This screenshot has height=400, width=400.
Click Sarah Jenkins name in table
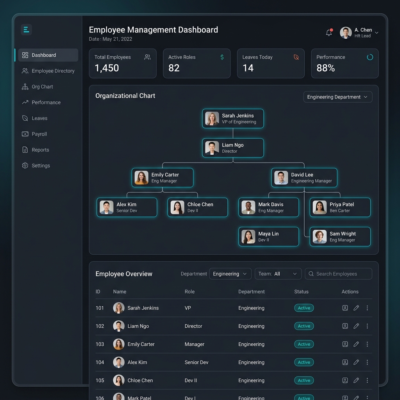[143, 308]
